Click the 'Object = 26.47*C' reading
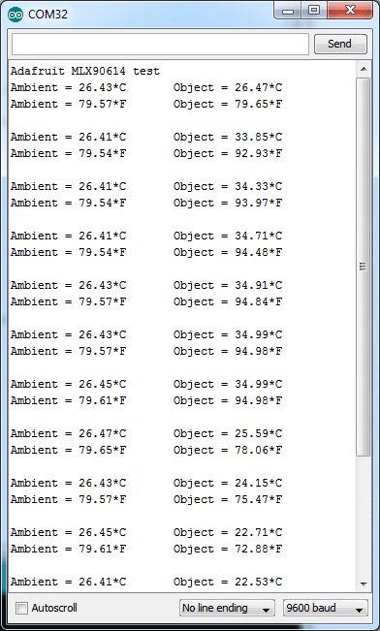 pyautogui.click(x=228, y=88)
